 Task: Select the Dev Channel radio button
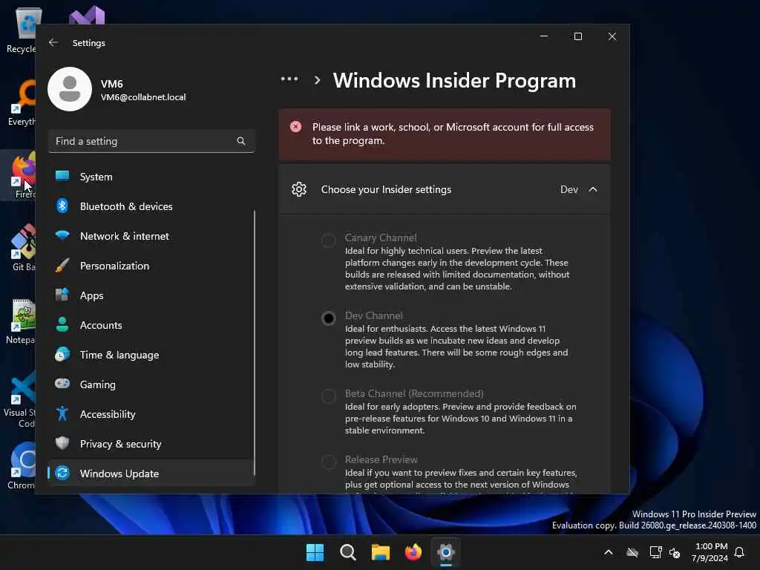(329, 318)
